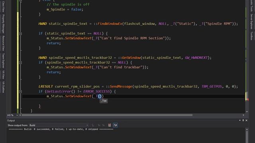Pin or auto-hide the Output panel
Viewport: 255px width, 143px height.
coord(243,120)
